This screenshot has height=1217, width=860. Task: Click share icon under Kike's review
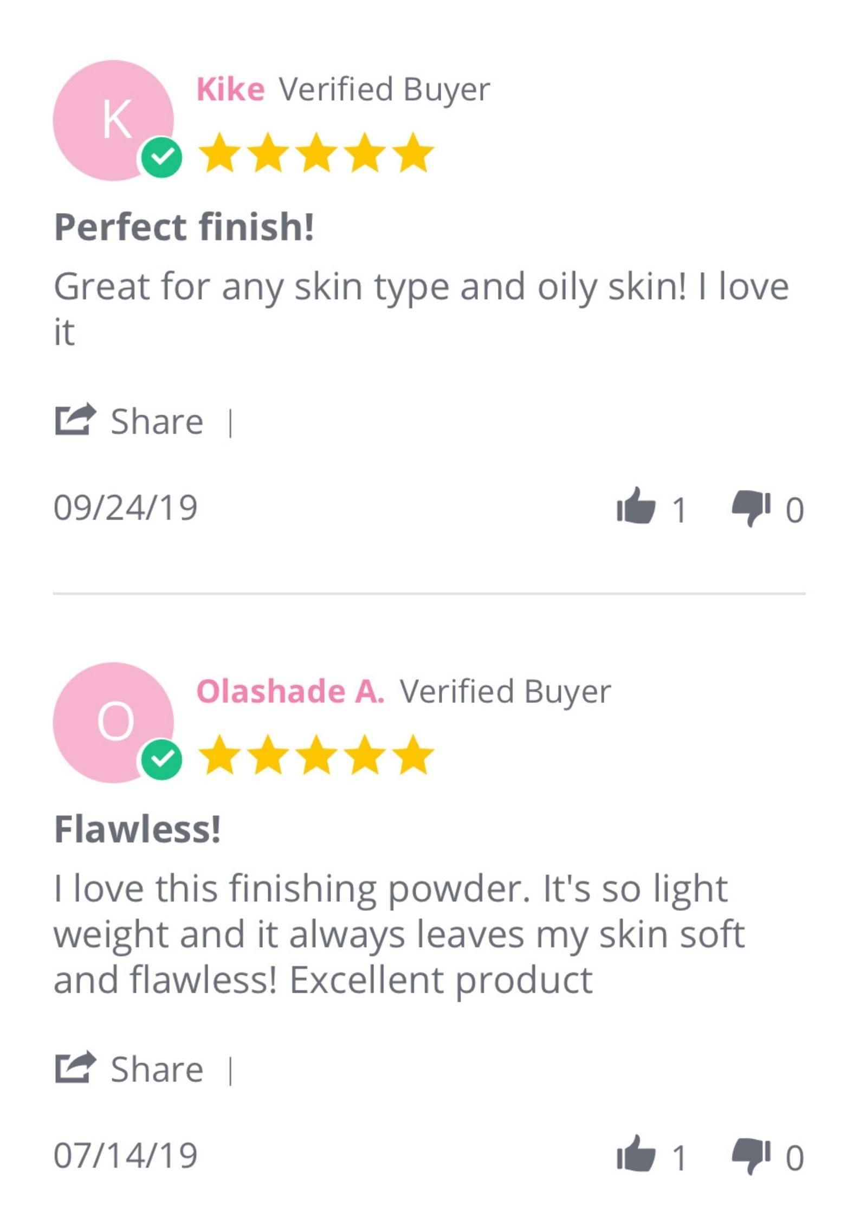pyautogui.click(x=75, y=420)
